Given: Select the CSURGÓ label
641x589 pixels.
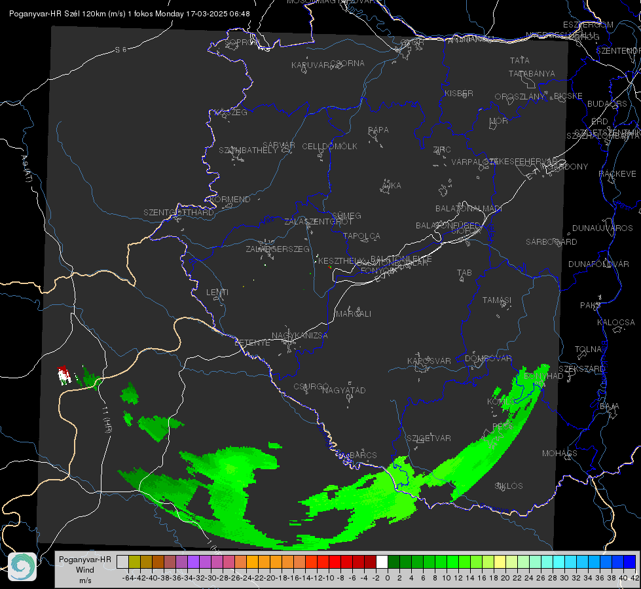Looking at the screenshot, I should [x=311, y=387].
